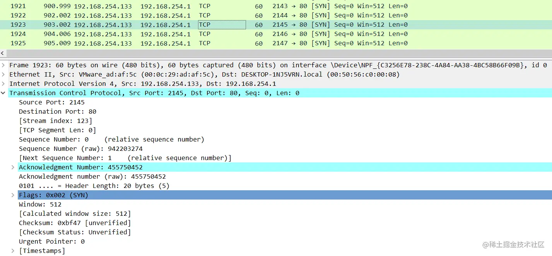Select packet number 1922 row
Viewport: 552px width, 256px height.
point(276,15)
